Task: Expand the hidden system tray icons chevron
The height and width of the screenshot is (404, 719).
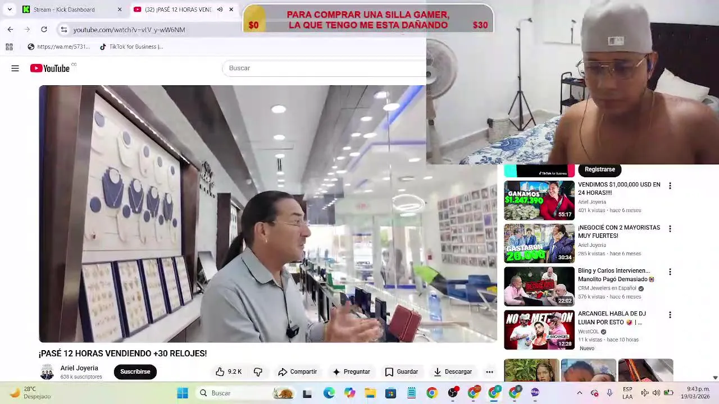Action: point(580,393)
